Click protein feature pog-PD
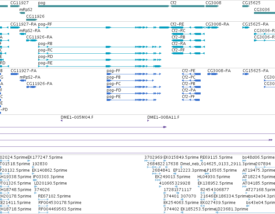This screenshot has width=275, height=214. pyautogui.click(x=134, y=93)
